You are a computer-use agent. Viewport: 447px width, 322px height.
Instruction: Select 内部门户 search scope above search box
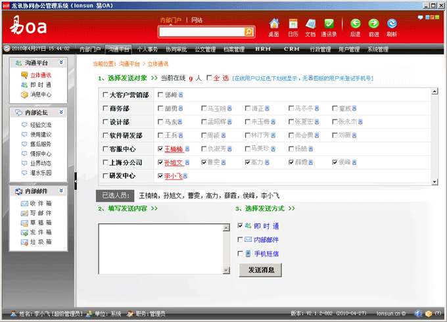pos(171,20)
